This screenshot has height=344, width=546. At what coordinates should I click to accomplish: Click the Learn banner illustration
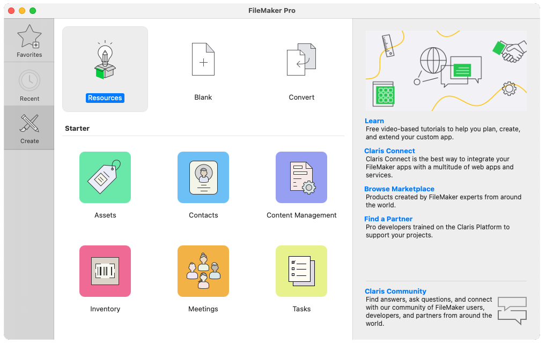tap(446, 71)
